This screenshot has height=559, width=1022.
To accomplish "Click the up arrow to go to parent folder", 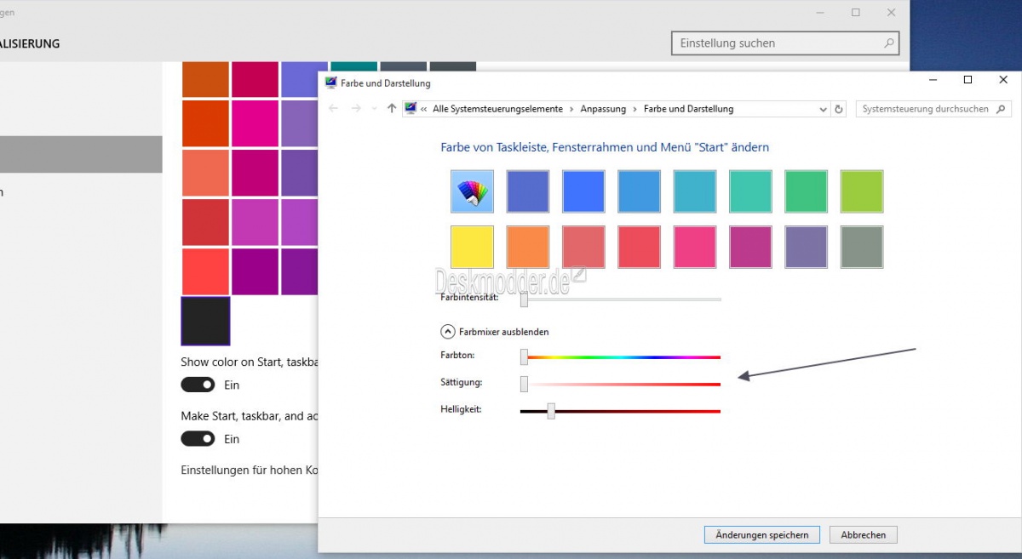I will pos(391,108).
